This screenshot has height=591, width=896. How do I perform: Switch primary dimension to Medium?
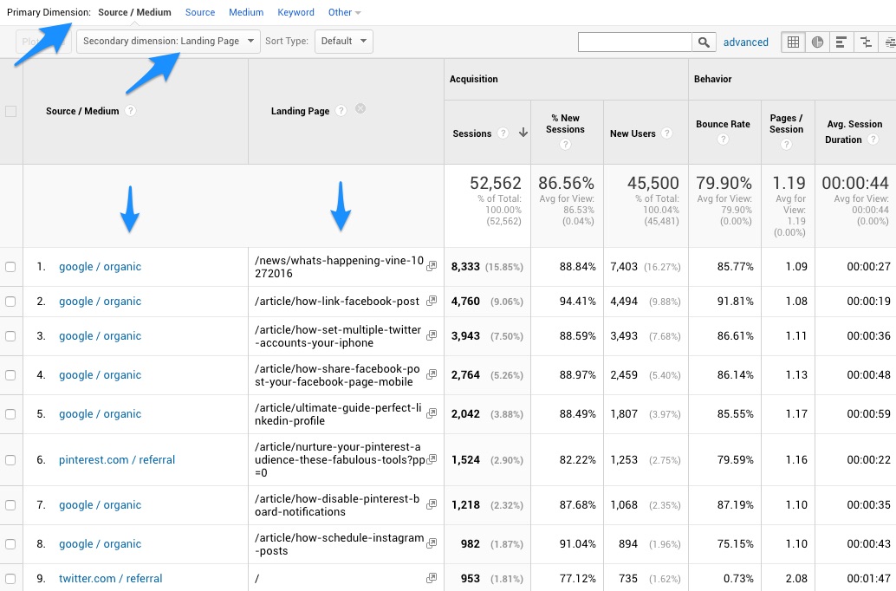tap(246, 12)
